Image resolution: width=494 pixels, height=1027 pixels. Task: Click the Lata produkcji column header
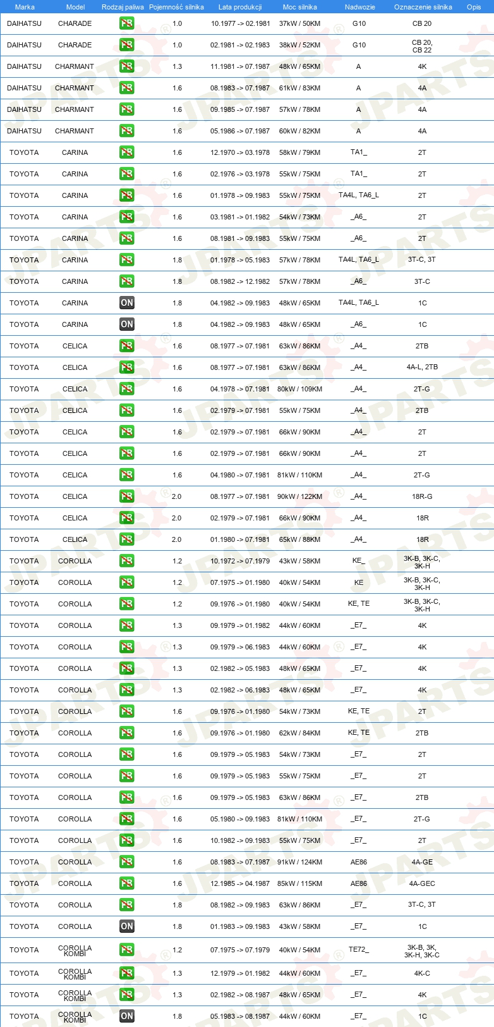[x=240, y=7]
